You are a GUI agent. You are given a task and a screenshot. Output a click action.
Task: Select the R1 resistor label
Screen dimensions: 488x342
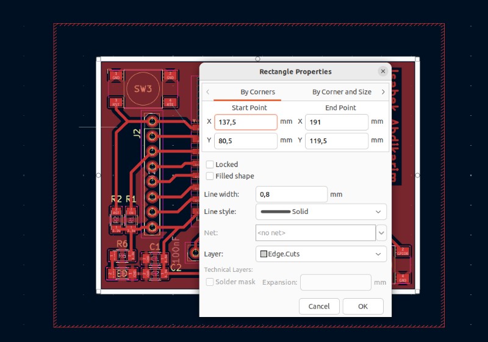pos(131,199)
